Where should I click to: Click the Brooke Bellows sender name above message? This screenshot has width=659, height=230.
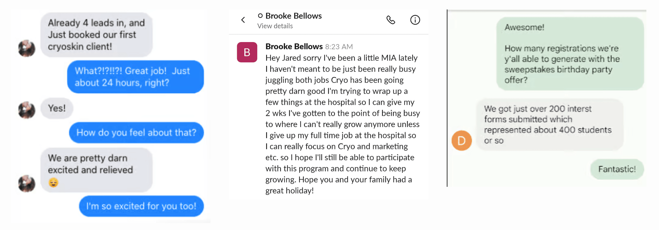pyautogui.click(x=294, y=46)
